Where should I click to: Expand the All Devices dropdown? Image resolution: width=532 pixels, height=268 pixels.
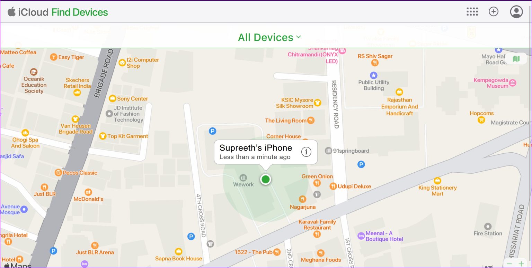(x=269, y=37)
